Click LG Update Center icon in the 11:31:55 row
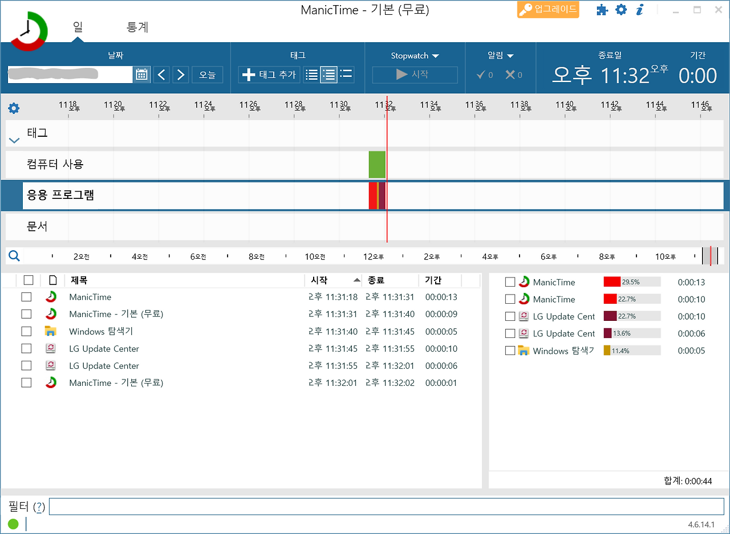The height and width of the screenshot is (534, 730). pyautogui.click(x=51, y=365)
